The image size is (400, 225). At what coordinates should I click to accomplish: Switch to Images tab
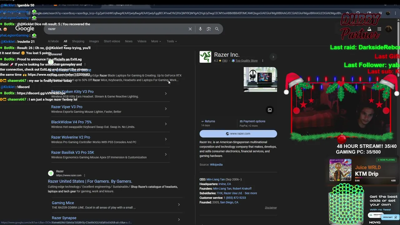(94, 41)
